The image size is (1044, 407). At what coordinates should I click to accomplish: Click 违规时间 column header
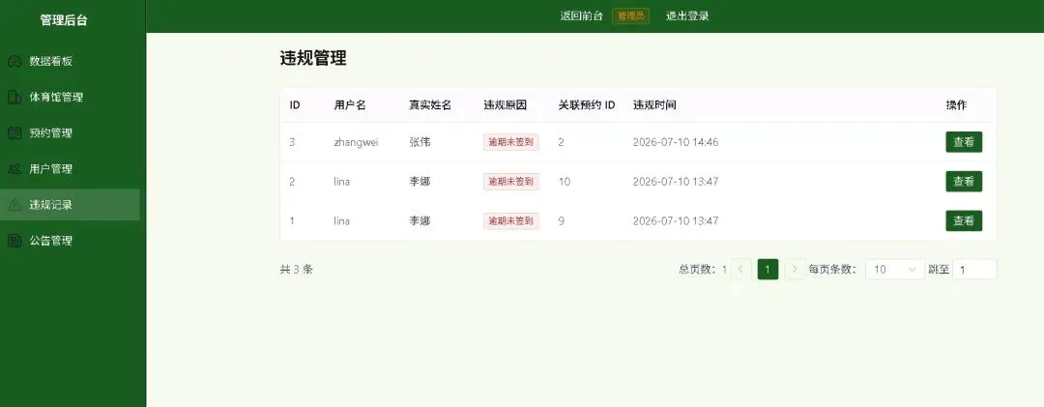coord(654,105)
